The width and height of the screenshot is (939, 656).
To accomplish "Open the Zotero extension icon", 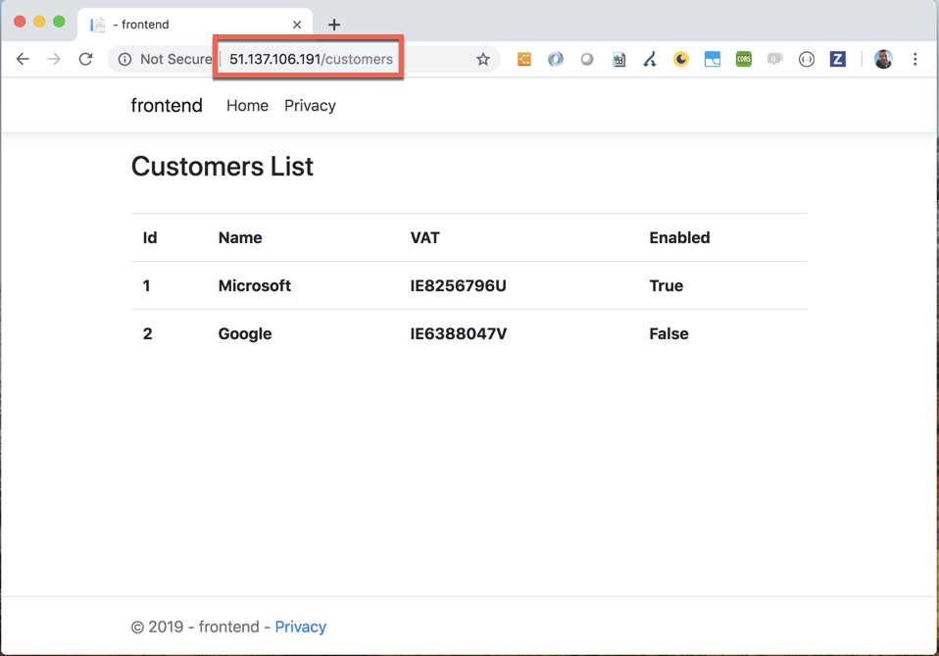I will [838, 59].
